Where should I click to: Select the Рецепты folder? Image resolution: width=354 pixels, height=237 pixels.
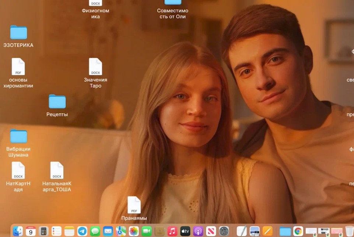pyautogui.click(x=57, y=102)
